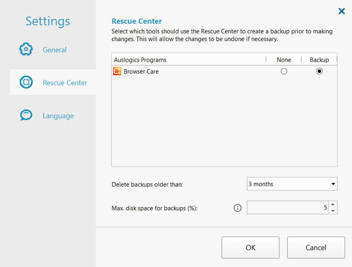Click the speech bubble Language icon
Screen dimensions: 352x267
pos(26,115)
